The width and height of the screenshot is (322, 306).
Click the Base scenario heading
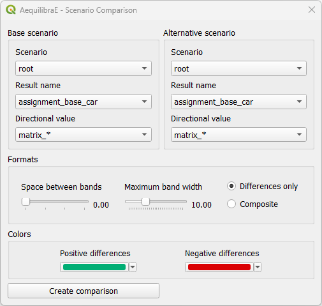click(x=33, y=33)
